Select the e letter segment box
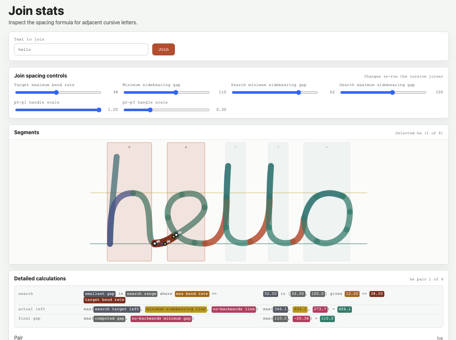Viewport: 456px width, 340px height. tap(186, 202)
